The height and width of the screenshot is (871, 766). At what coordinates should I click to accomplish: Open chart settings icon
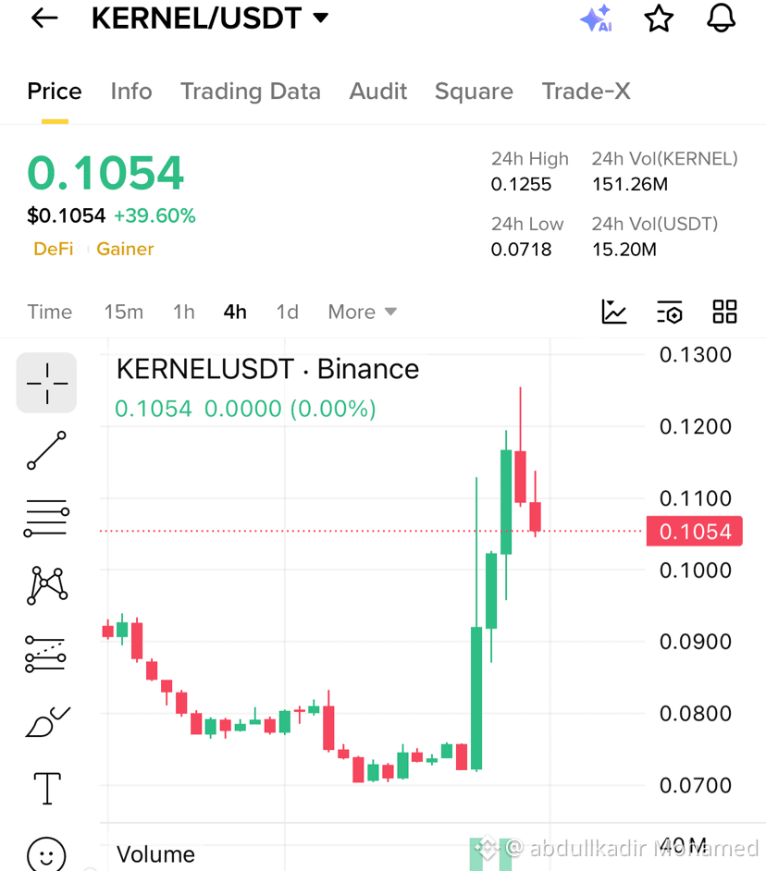[x=670, y=312]
